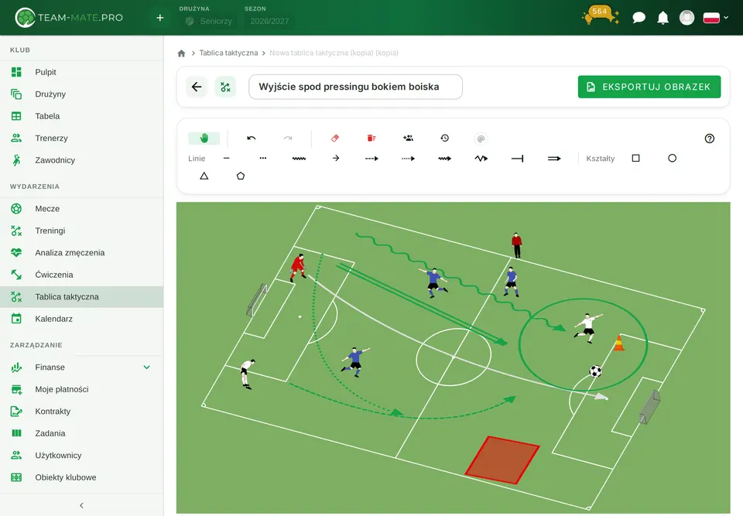Collapse the sidebar with bottom chevron
The width and height of the screenshot is (743, 516).
(81, 506)
